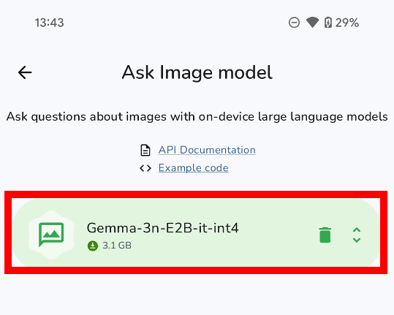This screenshot has width=394, height=315.
Task: Expand the Gemma model card details chevron
Action: [357, 235]
